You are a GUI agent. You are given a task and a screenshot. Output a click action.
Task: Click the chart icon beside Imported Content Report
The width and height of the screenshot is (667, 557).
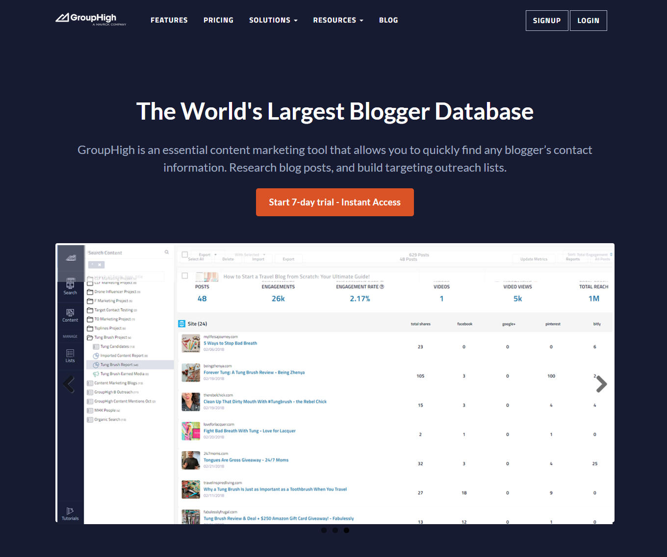tap(96, 355)
